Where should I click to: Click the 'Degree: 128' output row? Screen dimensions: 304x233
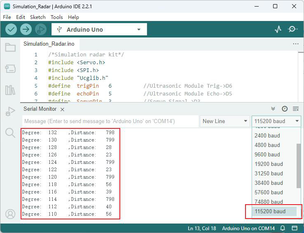[67, 147]
